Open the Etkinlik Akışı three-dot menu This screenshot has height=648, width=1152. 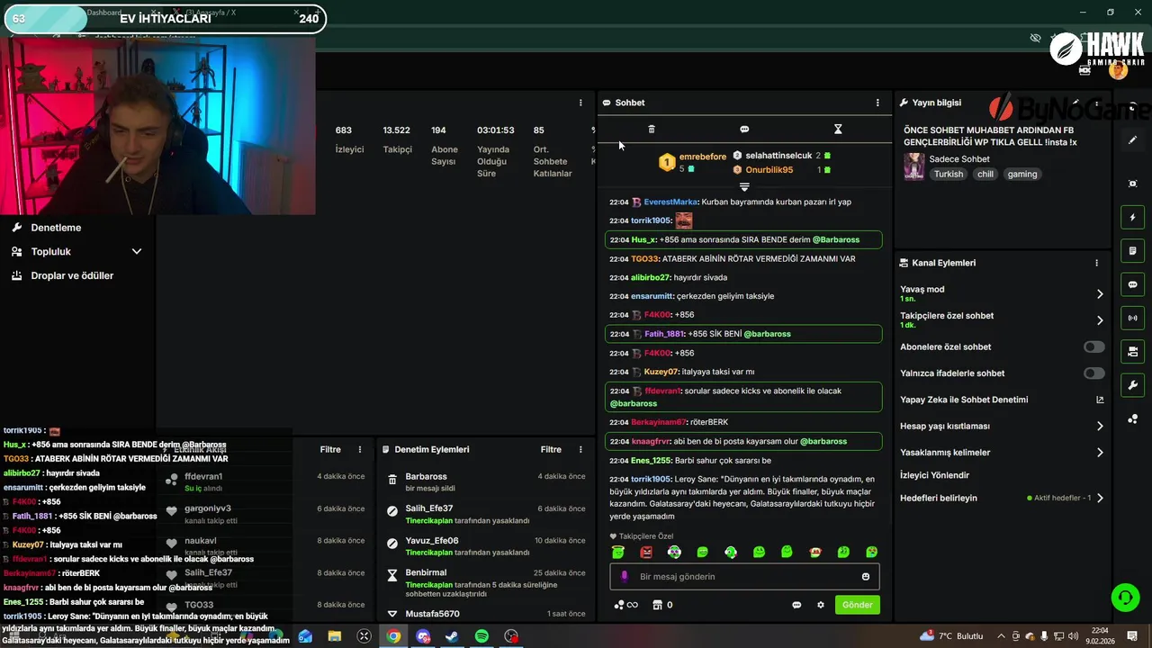click(x=360, y=449)
